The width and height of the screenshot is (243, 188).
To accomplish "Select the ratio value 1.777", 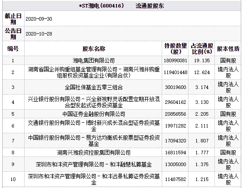I will (202, 153).
